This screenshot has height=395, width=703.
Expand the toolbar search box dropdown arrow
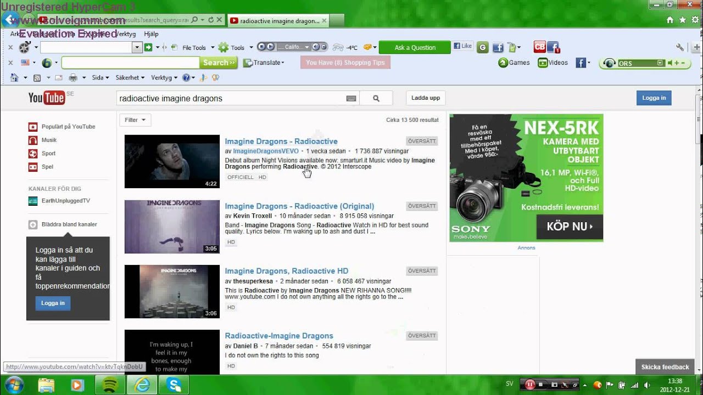(x=137, y=48)
